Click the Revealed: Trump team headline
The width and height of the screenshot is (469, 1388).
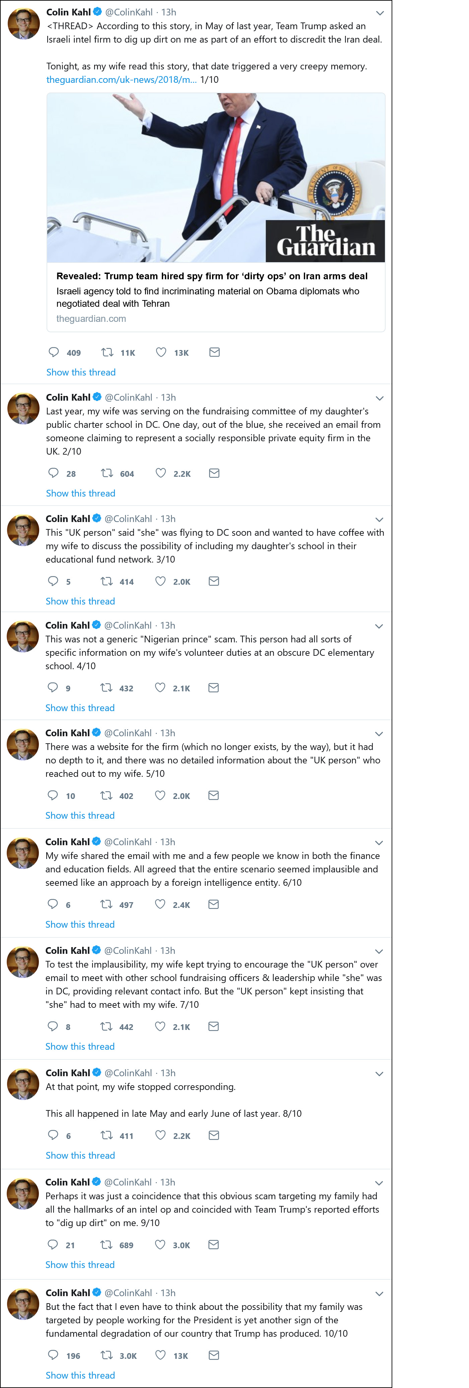(212, 276)
